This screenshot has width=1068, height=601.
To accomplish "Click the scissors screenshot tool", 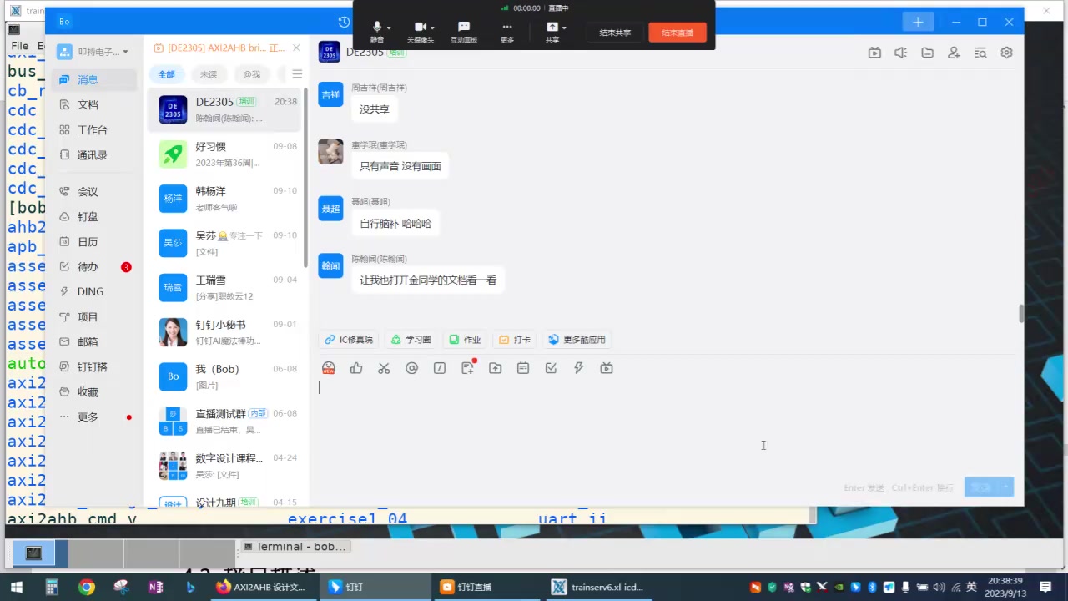I will (x=384, y=368).
